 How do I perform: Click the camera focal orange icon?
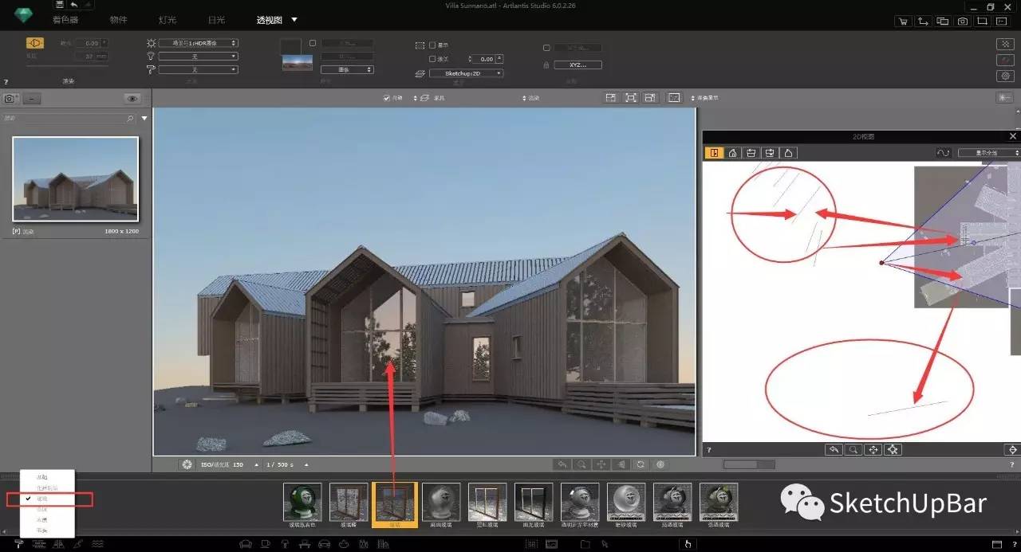click(x=35, y=43)
